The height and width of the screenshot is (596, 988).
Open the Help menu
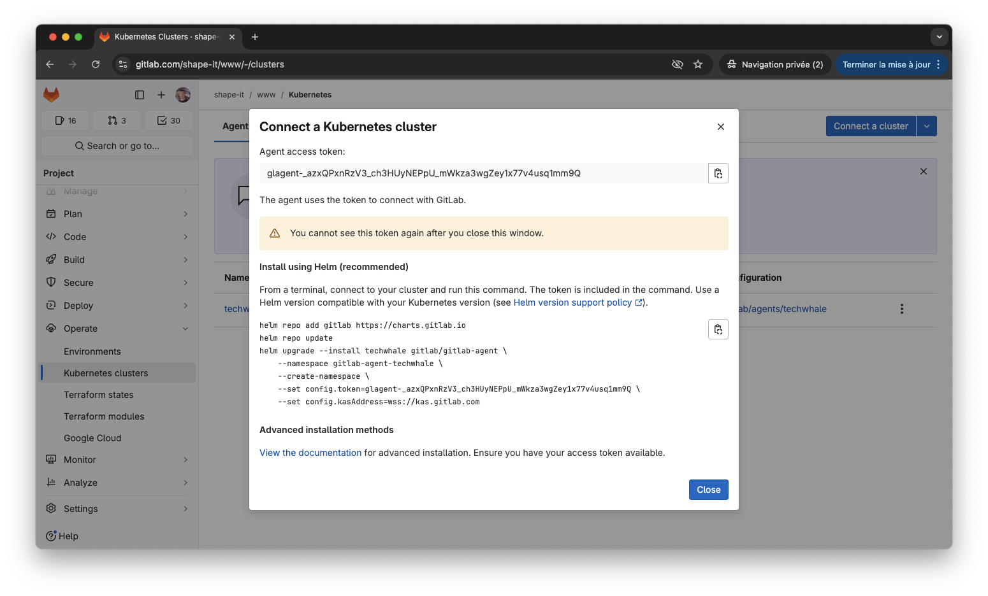(x=62, y=536)
